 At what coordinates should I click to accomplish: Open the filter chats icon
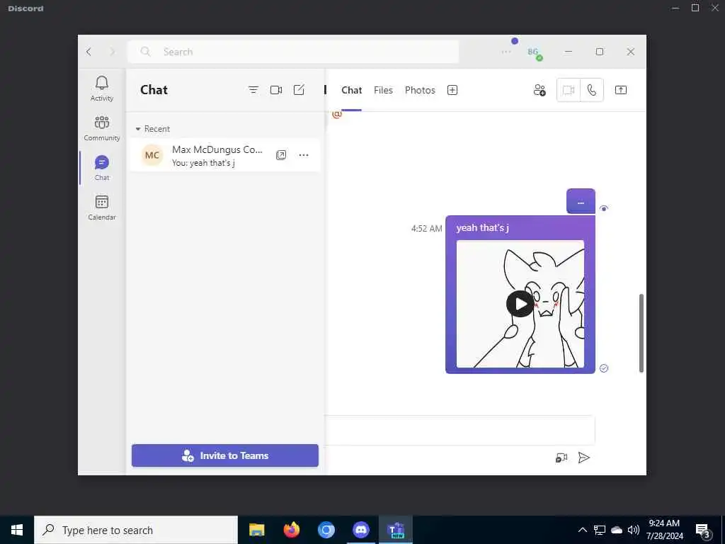[x=253, y=90]
